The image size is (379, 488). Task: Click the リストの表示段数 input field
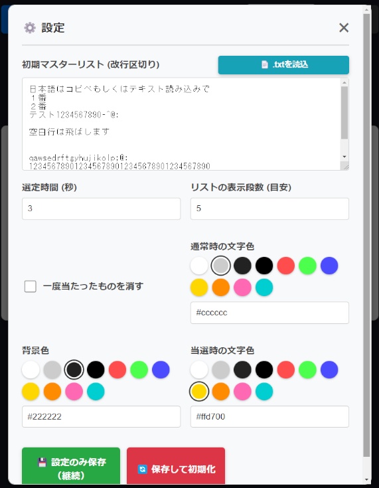click(x=269, y=208)
